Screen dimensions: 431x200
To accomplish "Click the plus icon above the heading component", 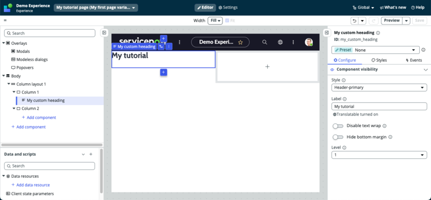I will 164,38.
